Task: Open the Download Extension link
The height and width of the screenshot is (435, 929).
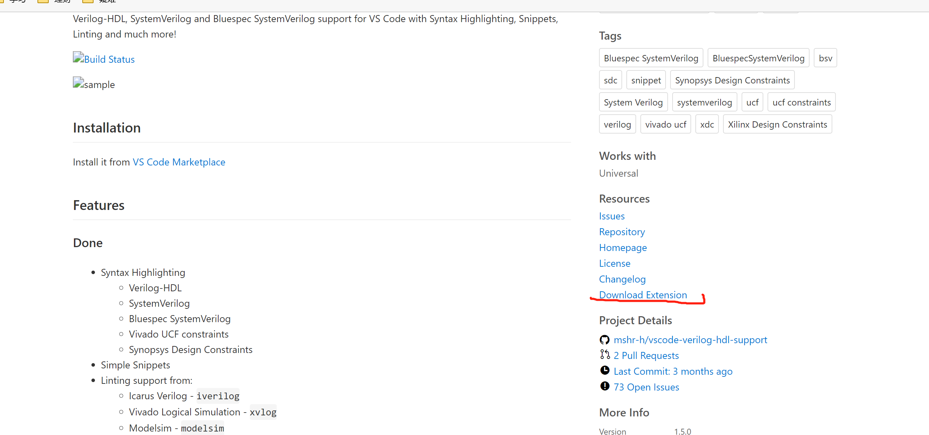Action: coord(643,295)
